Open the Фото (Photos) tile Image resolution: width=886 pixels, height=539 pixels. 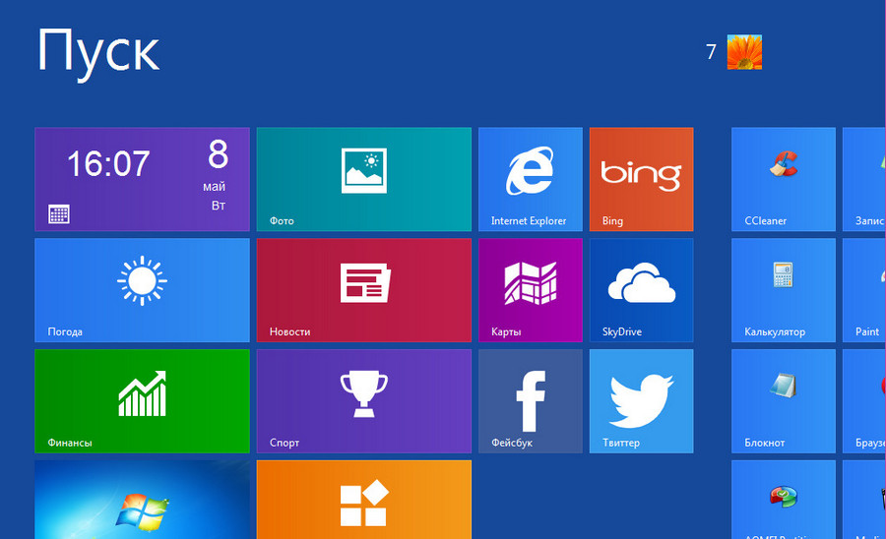click(x=363, y=179)
